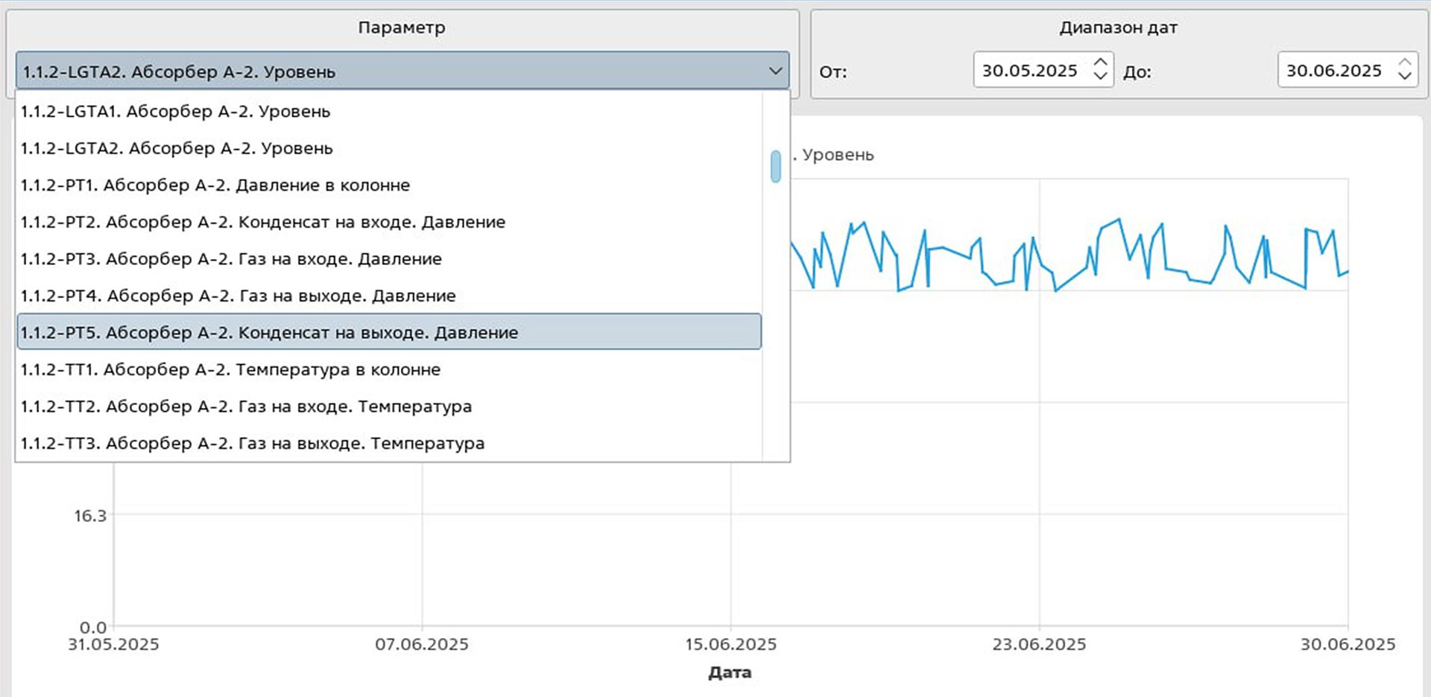Click the От date field 30.05.2025
Viewport: 1431px width, 697px height.
pyautogui.click(x=1029, y=70)
